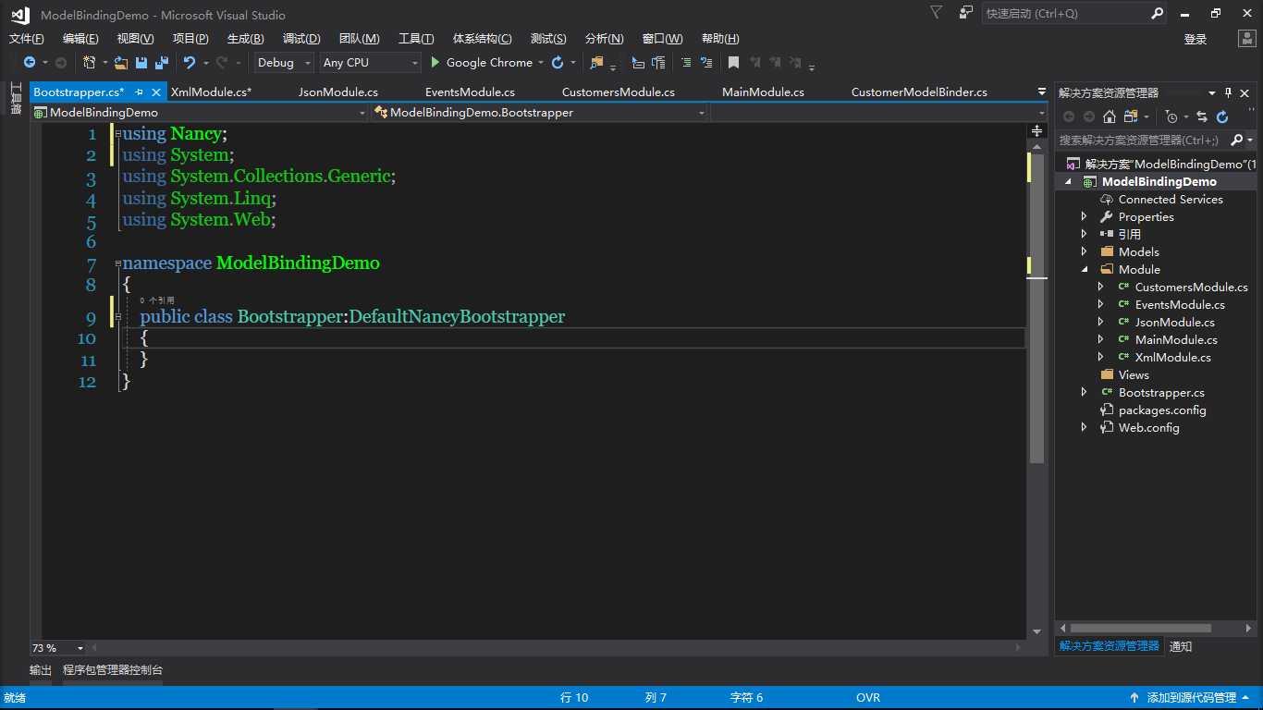Switch to the 通知 panel tab

1181,647
